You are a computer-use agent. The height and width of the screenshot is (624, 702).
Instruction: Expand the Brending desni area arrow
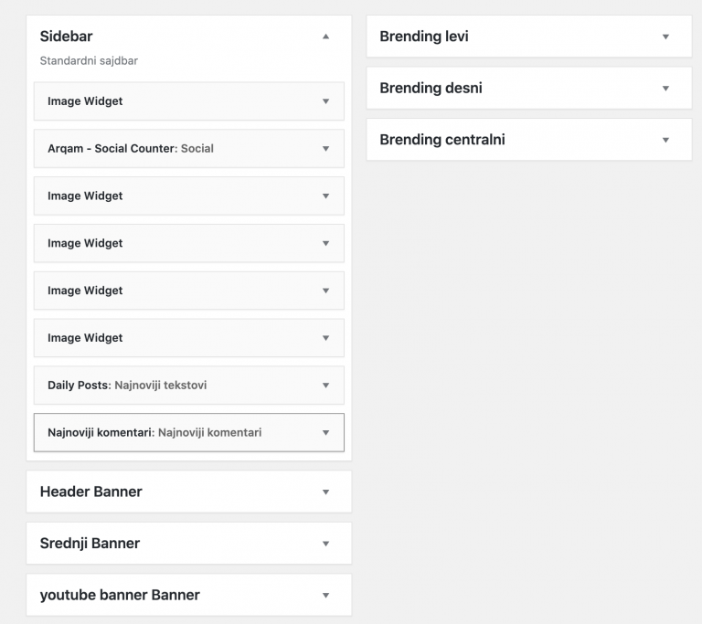[665, 89]
